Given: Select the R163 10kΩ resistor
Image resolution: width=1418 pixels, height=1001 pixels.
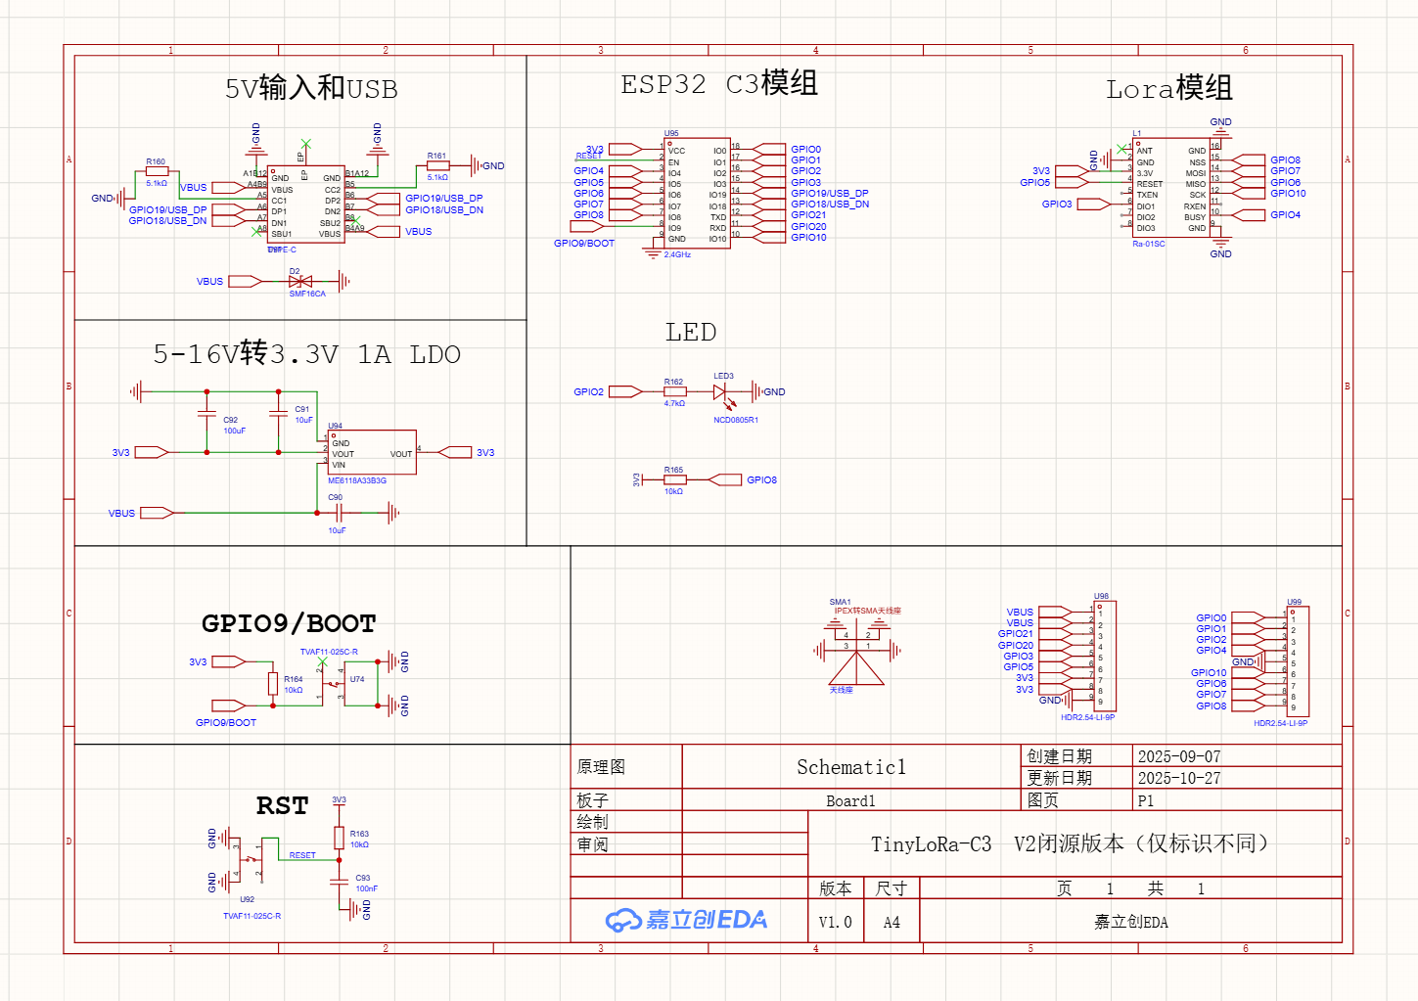Looking at the screenshot, I should (x=339, y=838).
